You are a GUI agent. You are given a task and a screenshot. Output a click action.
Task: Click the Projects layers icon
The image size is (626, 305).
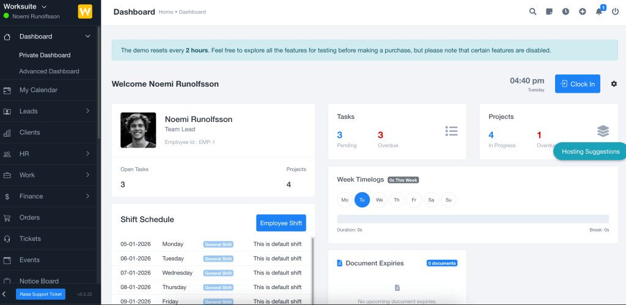coord(603,131)
